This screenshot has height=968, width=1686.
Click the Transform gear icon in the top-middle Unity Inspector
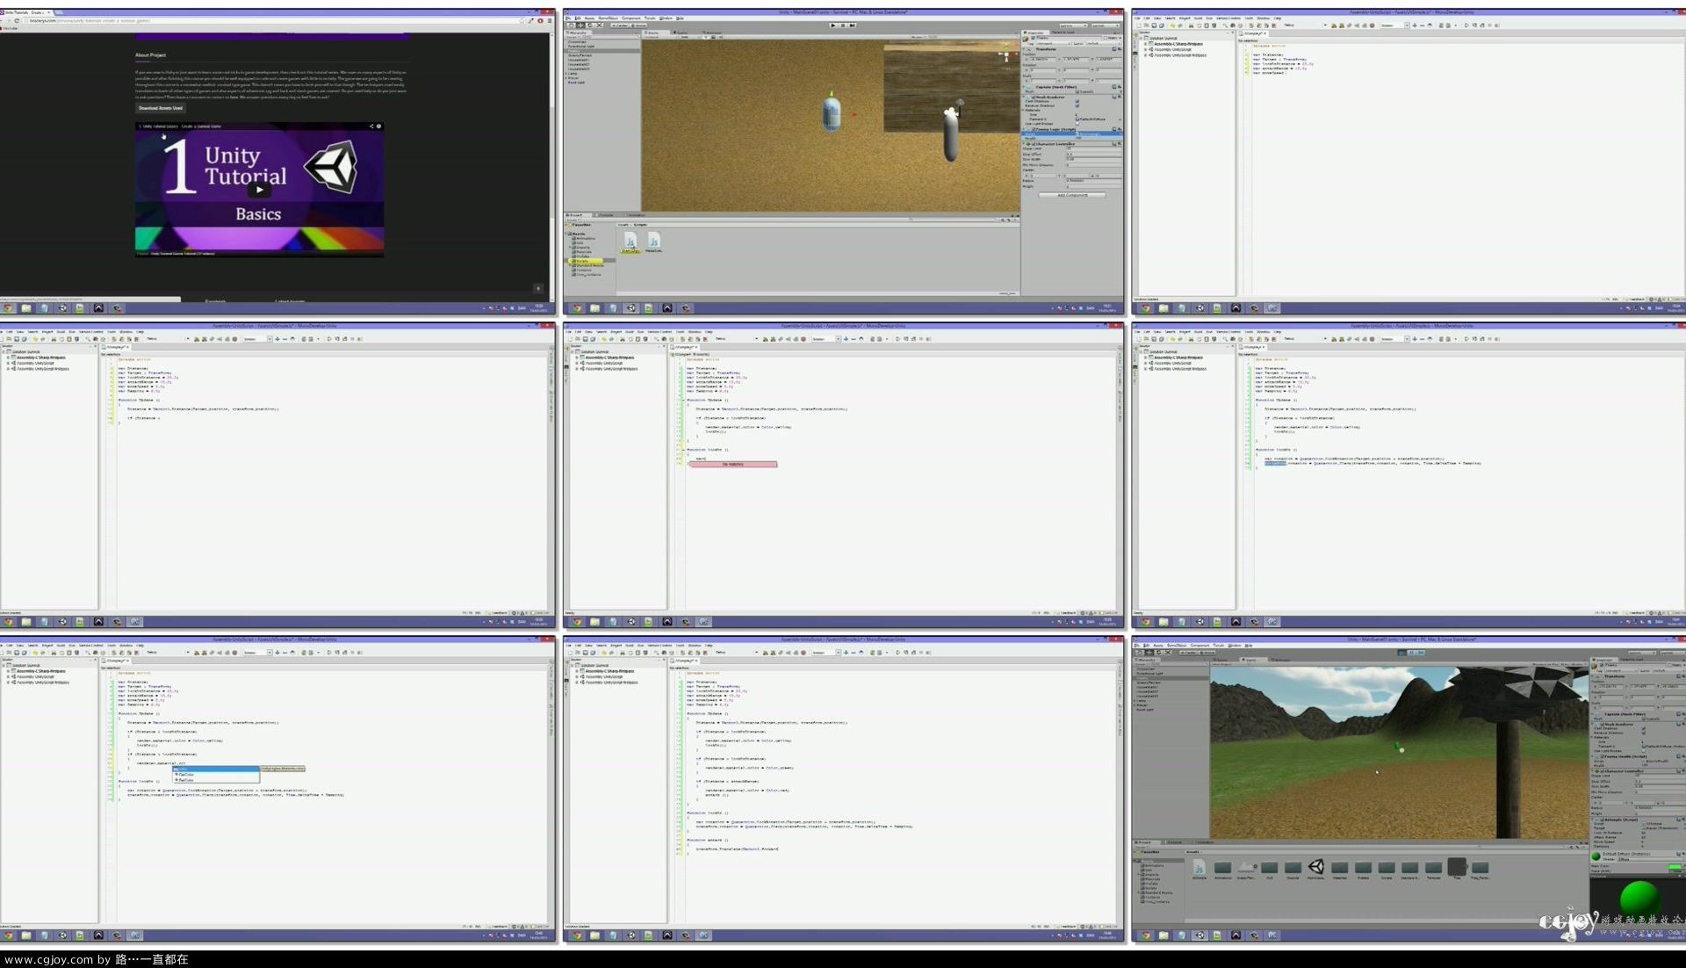click(1120, 49)
